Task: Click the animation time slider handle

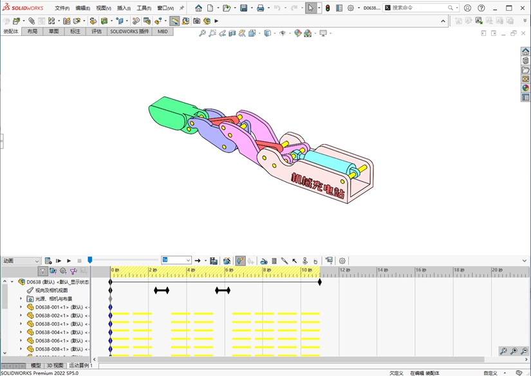Action: (x=90, y=260)
